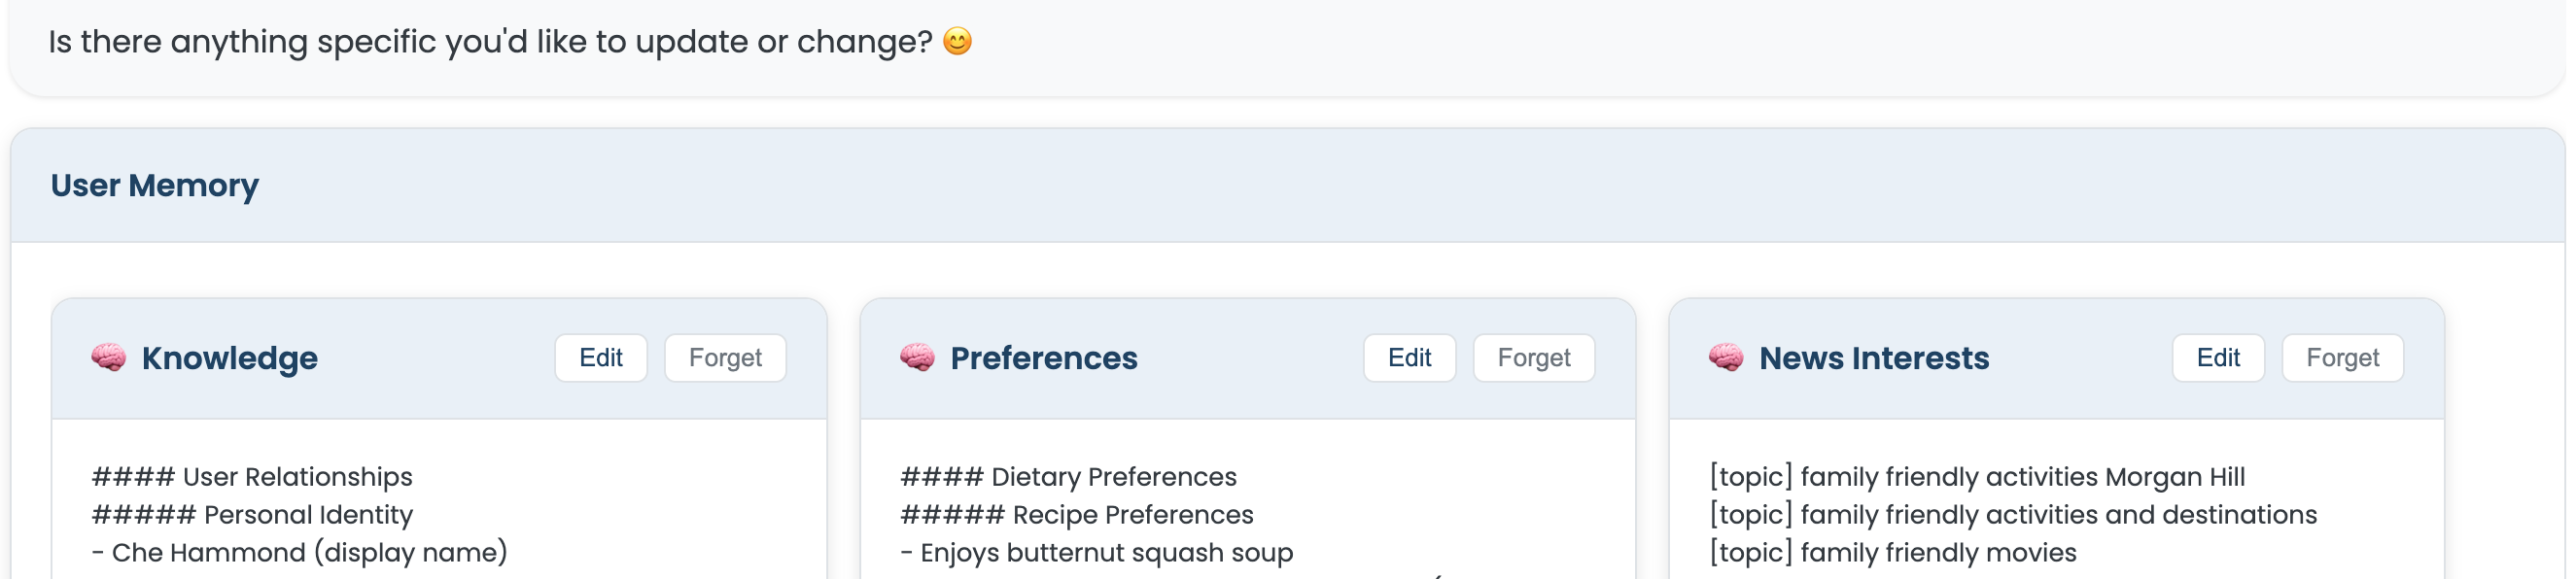Screen dimensions: 2576x579
Task: Edit the Preferences memory card
Action: (1409, 358)
